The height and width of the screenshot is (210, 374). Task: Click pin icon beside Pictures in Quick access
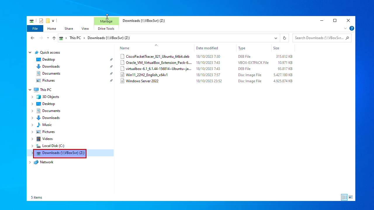111,80
